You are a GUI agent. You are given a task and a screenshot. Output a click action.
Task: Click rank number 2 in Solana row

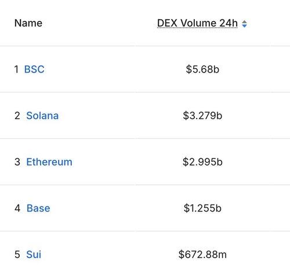click(x=17, y=116)
